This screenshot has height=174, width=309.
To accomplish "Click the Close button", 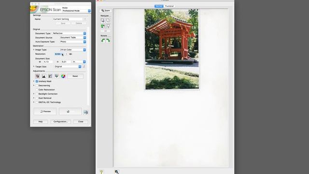I will coord(81,121).
